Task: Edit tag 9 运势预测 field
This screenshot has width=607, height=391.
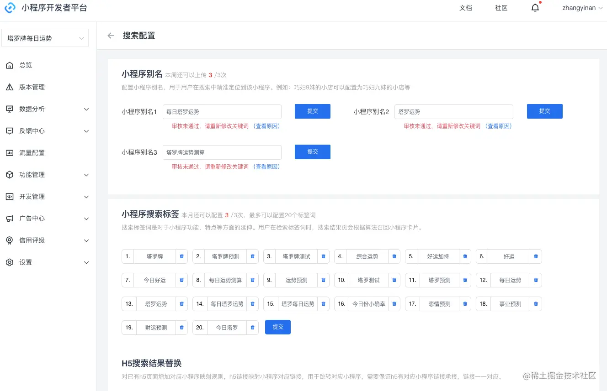Action: [297, 280]
